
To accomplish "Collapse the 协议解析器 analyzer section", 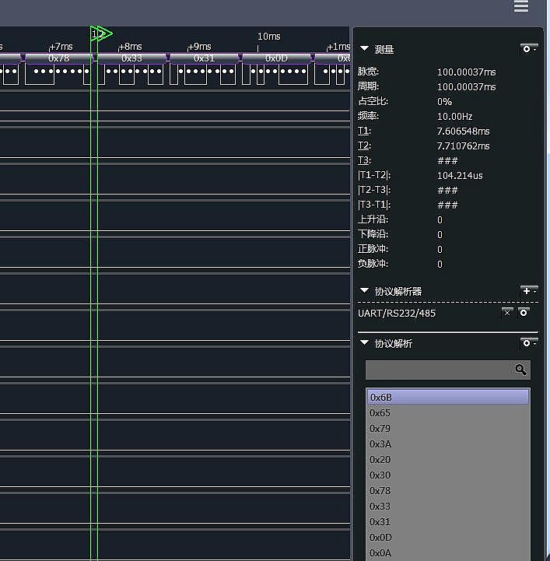I will (364, 291).
